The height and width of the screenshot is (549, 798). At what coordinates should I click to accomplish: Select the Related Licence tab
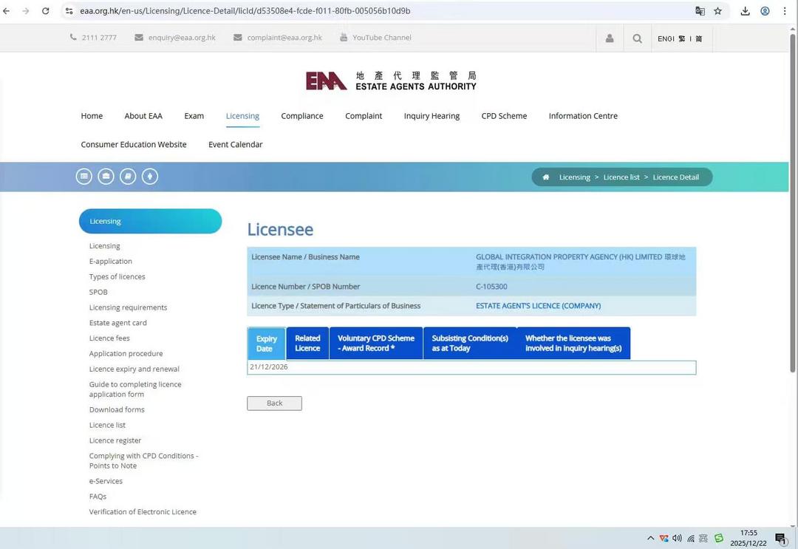(307, 344)
